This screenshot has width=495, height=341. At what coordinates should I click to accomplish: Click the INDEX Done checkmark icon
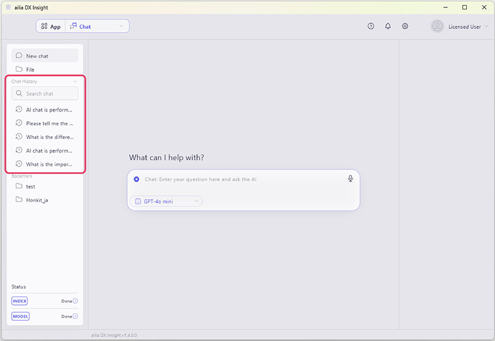(75, 301)
